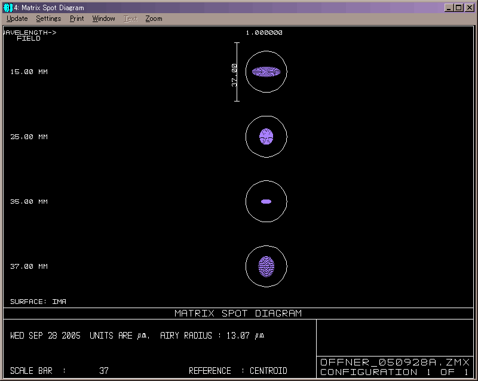This screenshot has width=478, height=381.
Task: Click the 35.00 MM field label
Action: click(x=29, y=201)
